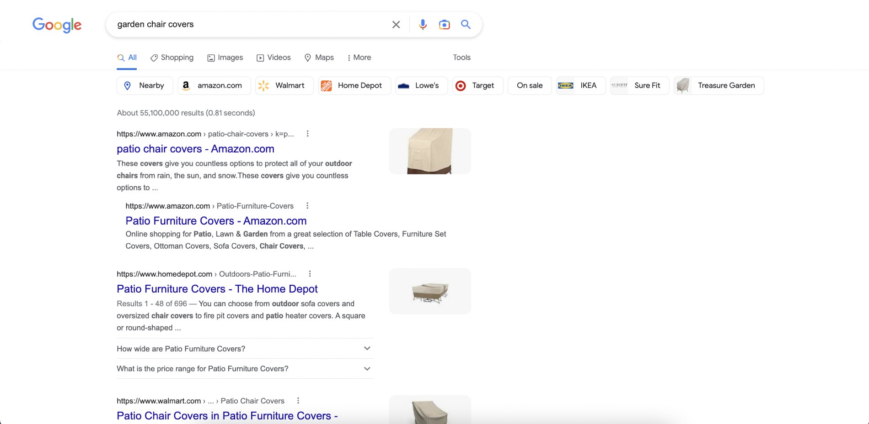Expand price range for Patio Furniture Covers question
This screenshot has height=424, width=869.
tap(245, 369)
